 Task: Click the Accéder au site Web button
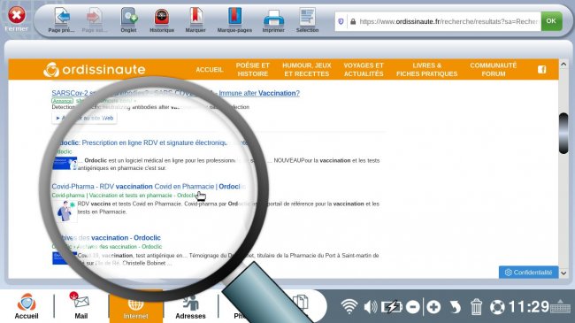pyautogui.click(x=85, y=118)
